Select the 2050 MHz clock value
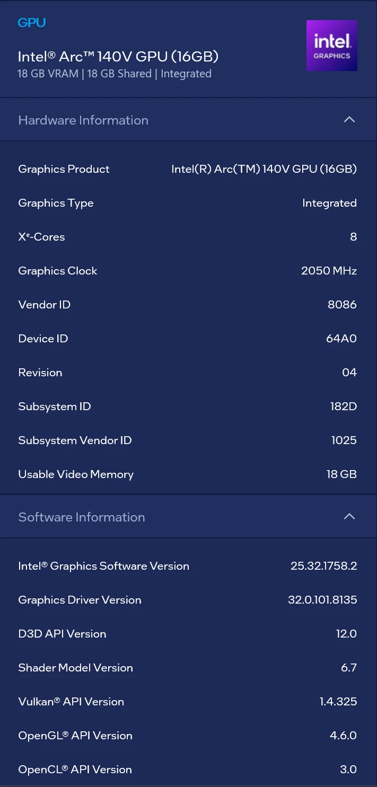The width and height of the screenshot is (377, 787). pyautogui.click(x=329, y=271)
